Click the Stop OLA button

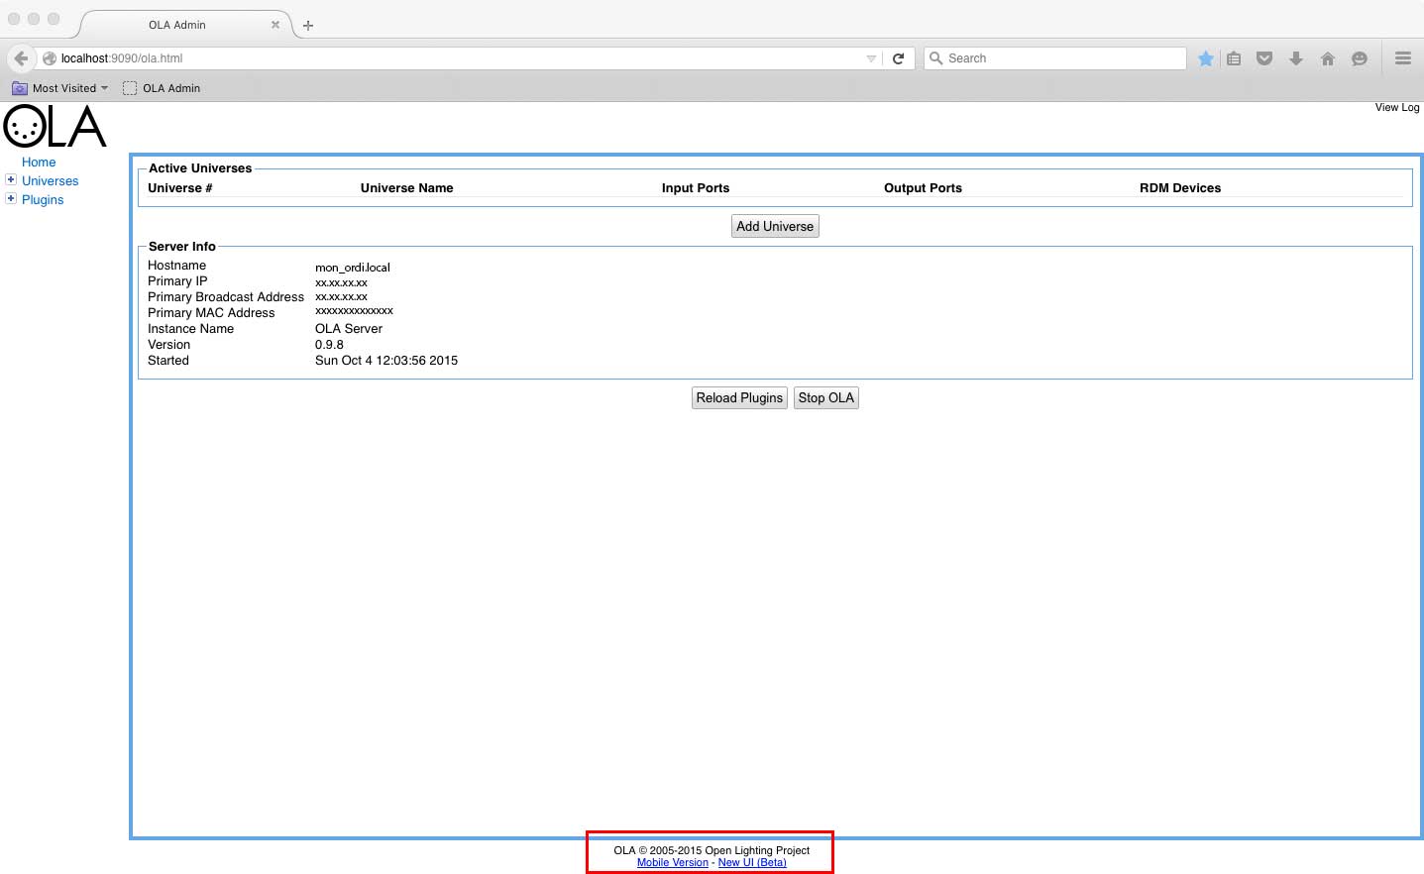(x=825, y=397)
